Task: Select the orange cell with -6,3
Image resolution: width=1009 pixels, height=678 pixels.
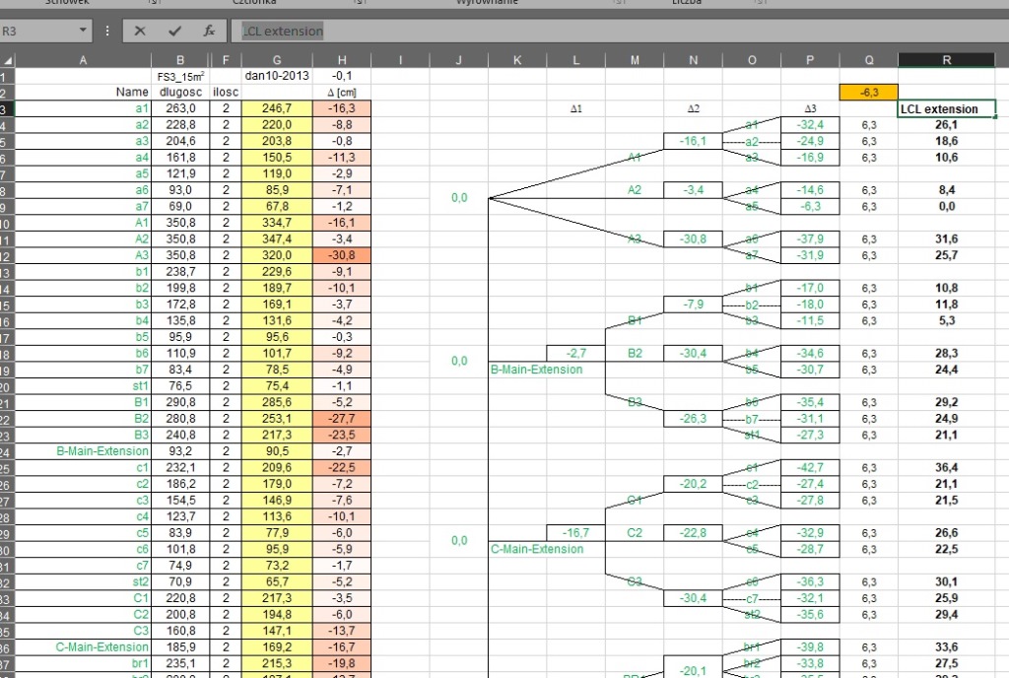Action: (869, 93)
